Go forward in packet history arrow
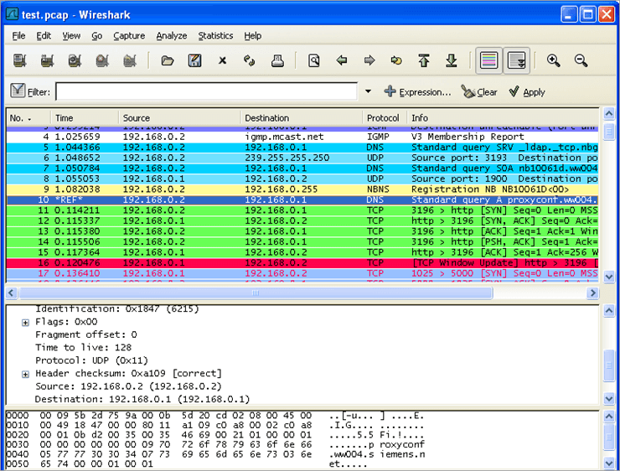The height and width of the screenshot is (471, 620). click(369, 60)
